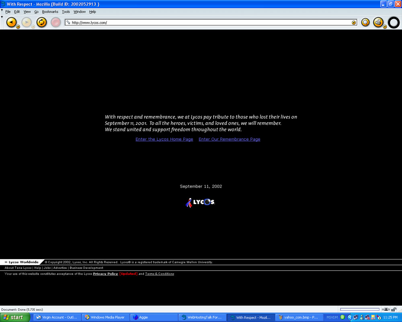Click the Forward navigation button
402x322 pixels.
pyautogui.click(x=27, y=22)
